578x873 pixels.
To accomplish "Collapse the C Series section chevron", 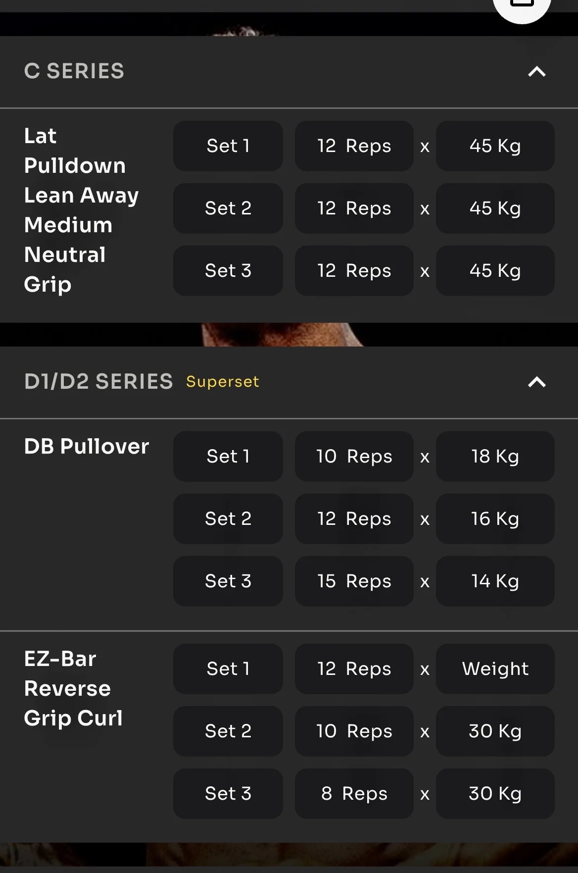I will pos(536,72).
